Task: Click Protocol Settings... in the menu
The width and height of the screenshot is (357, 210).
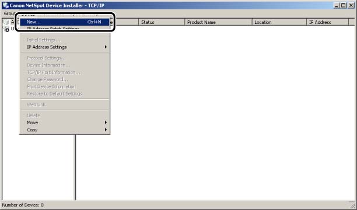Action: click(65, 58)
